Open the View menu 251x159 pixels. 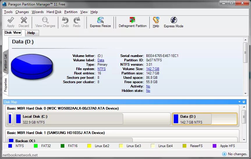(x=84, y=12)
